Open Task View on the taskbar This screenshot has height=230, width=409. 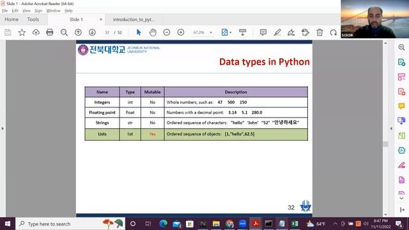coord(148,224)
